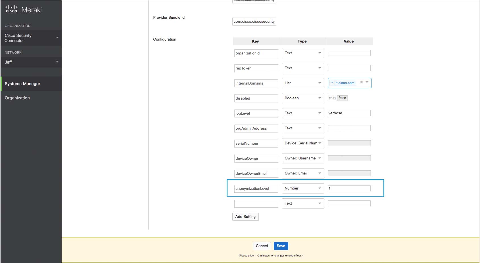Click the organizationId key field
Viewport: 480px width, 263px height.
point(256,53)
